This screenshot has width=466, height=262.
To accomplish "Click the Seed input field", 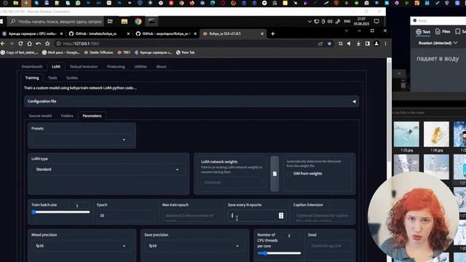I will tap(329, 246).
